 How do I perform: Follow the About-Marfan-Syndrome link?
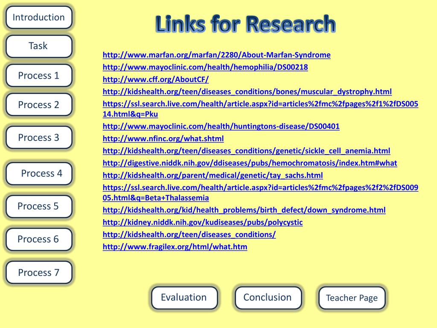coord(216,55)
